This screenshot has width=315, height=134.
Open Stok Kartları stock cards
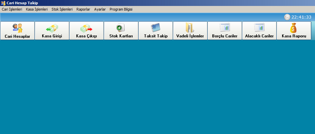[121, 30]
